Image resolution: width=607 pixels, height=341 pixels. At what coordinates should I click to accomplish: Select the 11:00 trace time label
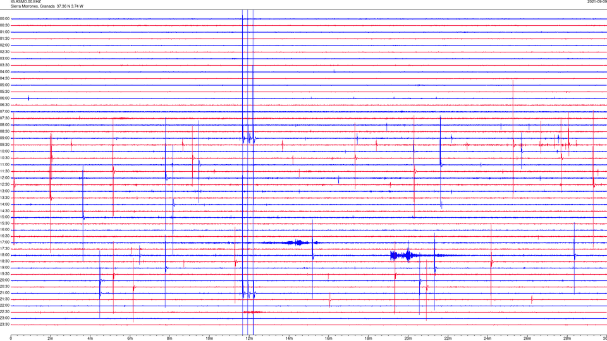click(5, 164)
